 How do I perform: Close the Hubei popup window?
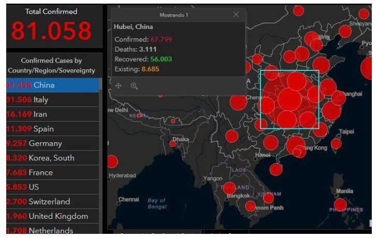236,14
